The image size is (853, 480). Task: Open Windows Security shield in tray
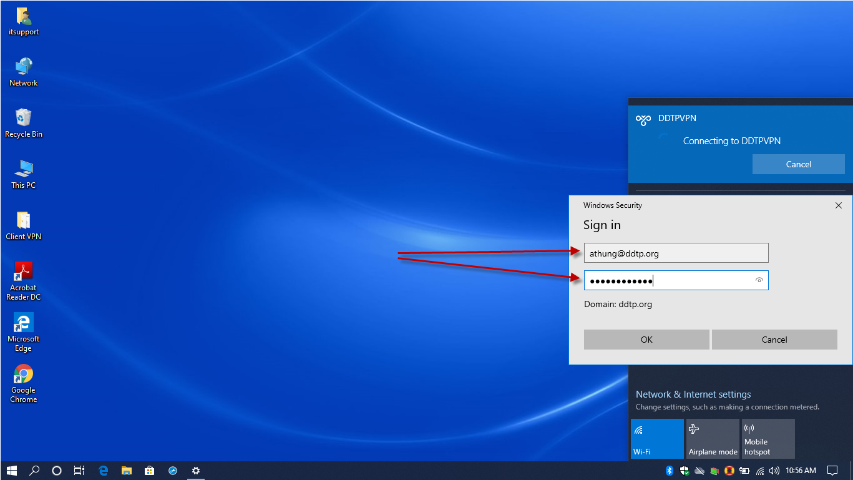tap(685, 471)
